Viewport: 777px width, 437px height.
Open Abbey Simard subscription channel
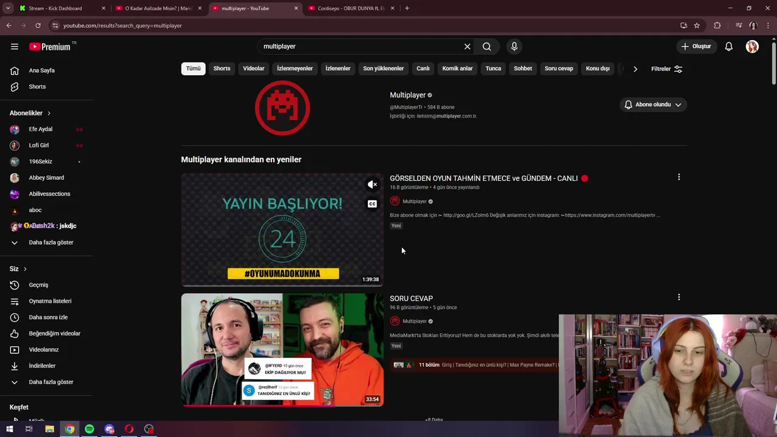coord(47,178)
